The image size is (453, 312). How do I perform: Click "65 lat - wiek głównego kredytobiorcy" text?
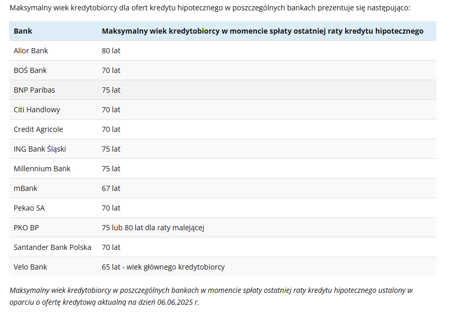(x=163, y=267)
